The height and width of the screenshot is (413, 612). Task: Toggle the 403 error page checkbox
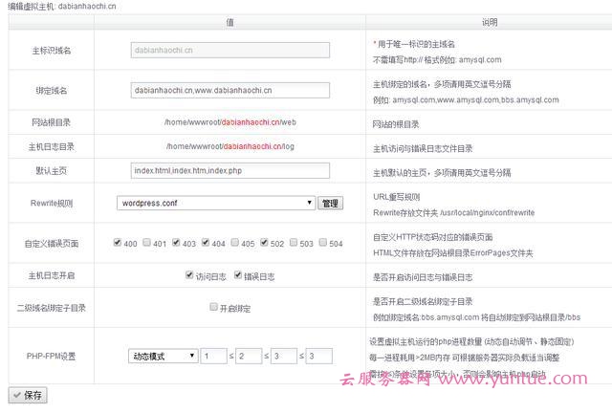coord(177,243)
